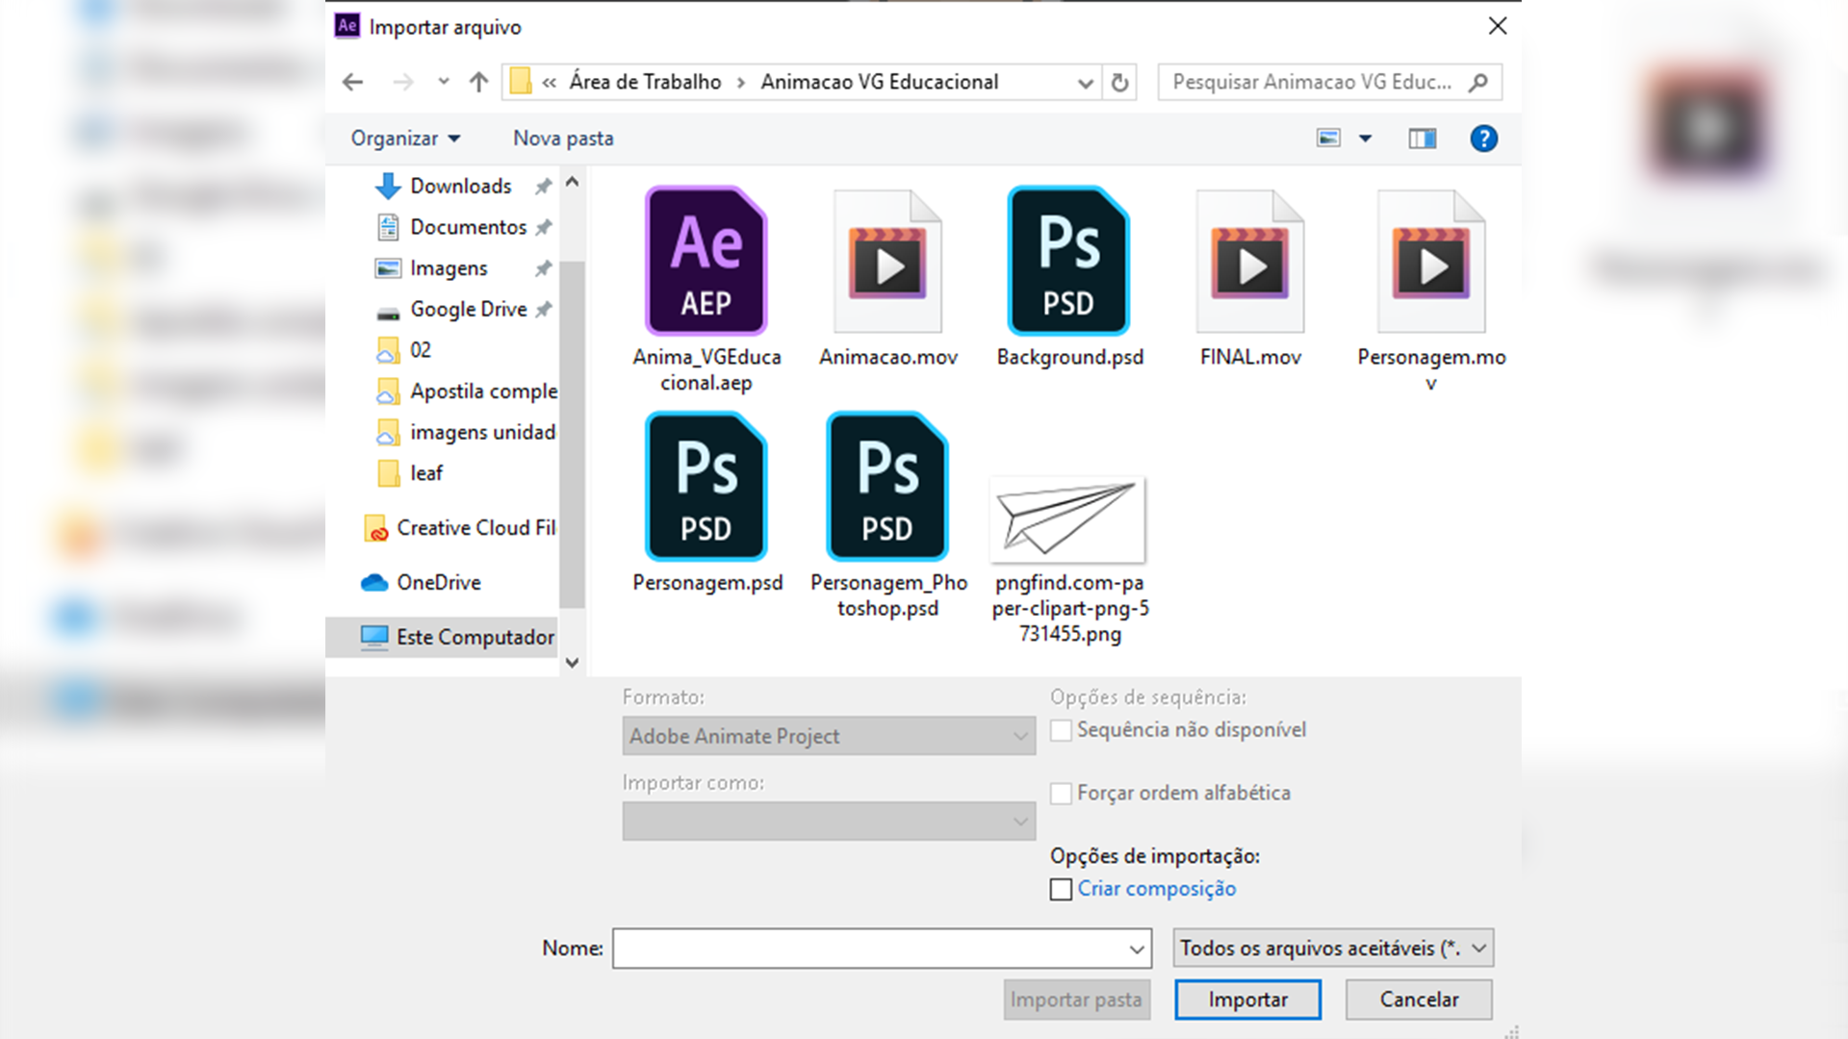Change the view layout icon
This screenshot has height=1039, width=1848.
tap(1328, 139)
